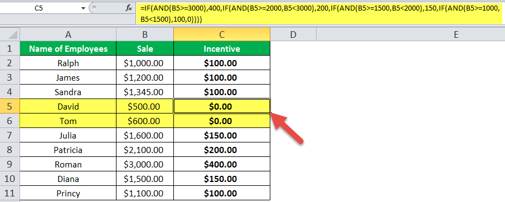Click the $2,100.00 sale cell
The height and width of the screenshot is (202, 505).
145,150
